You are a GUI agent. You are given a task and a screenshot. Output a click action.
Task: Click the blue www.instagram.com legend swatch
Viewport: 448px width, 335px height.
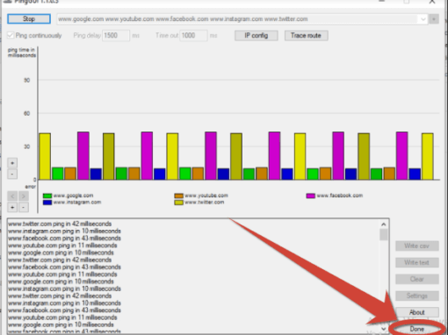coord(47,203)
